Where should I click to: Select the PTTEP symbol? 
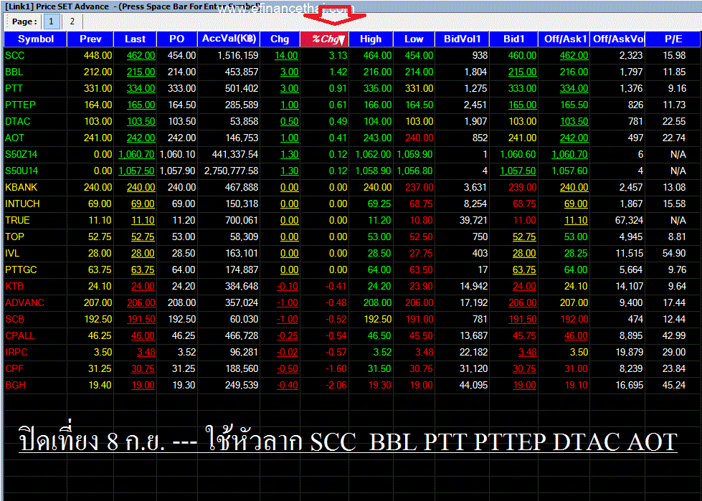coord(20,105)
